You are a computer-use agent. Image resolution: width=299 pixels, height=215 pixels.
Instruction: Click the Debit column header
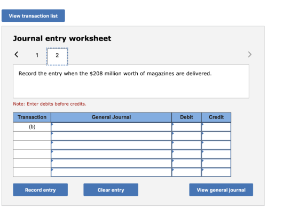tap(186, 117)
